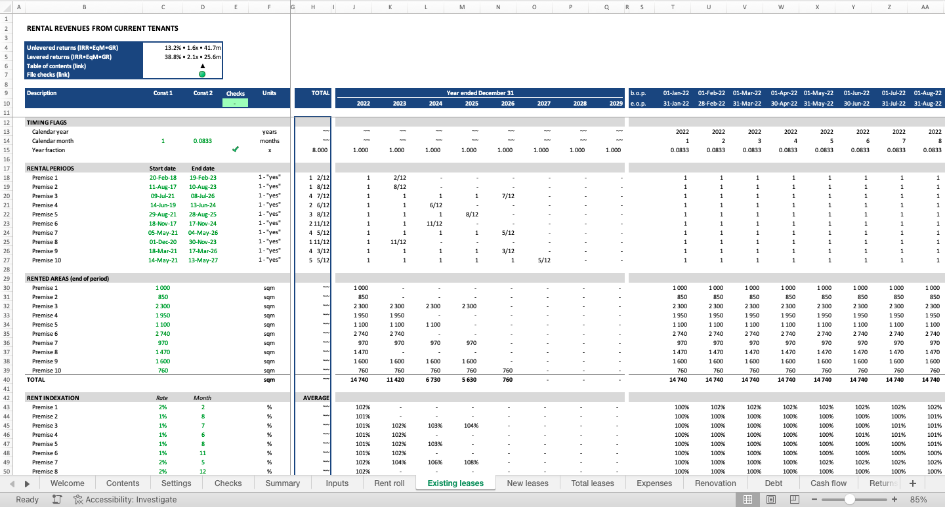Open the Total leases sheet tab
The height and width of the screenshot is (507, 945).
pos(593,483)
